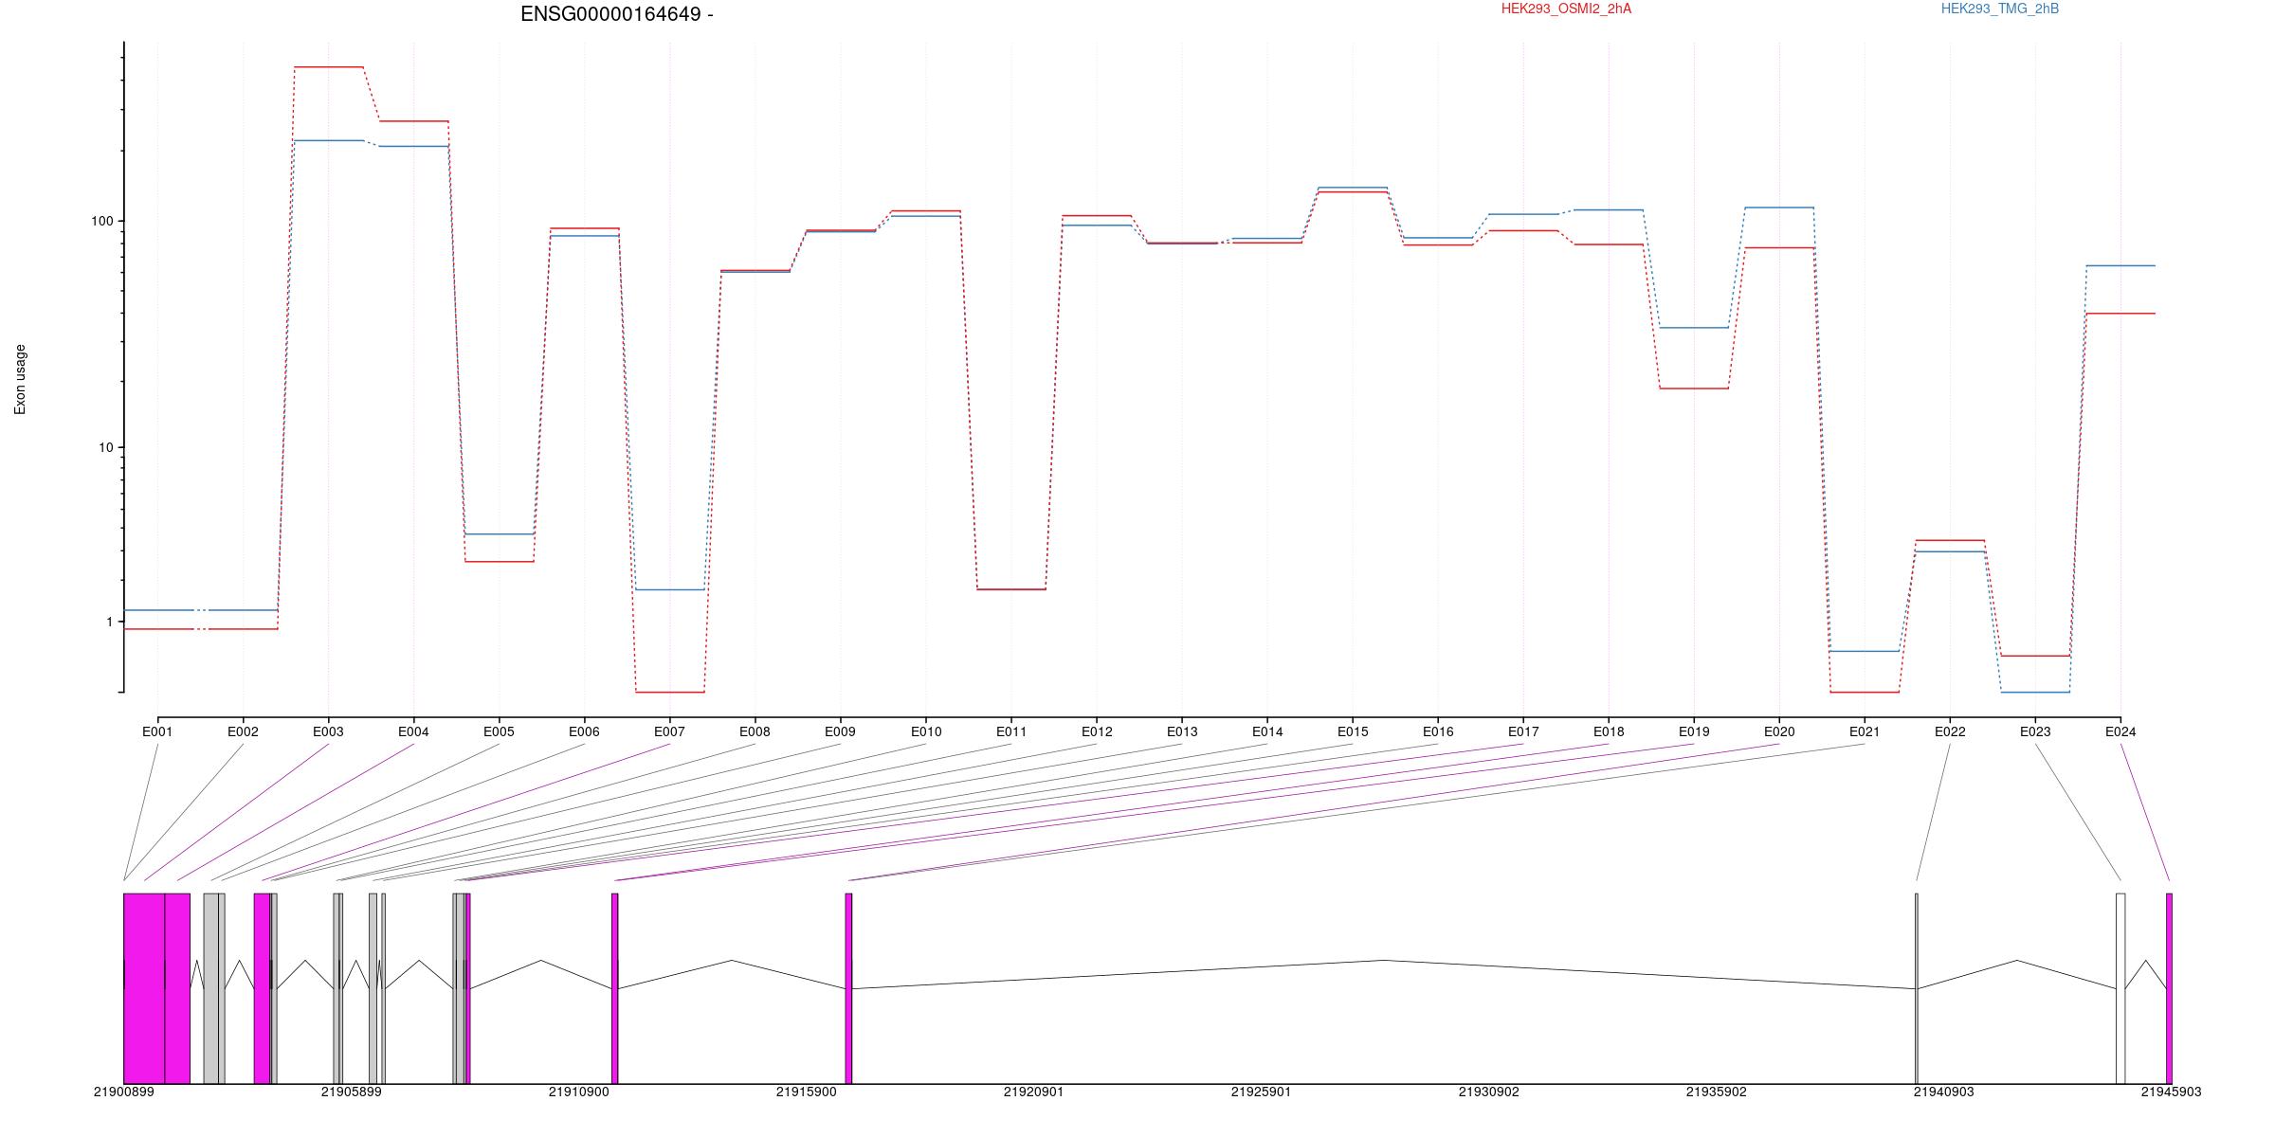This screenshot has width=2275, height=1137.
Task: Click the blue E019 usage line segment
Action: [1694, 328]
